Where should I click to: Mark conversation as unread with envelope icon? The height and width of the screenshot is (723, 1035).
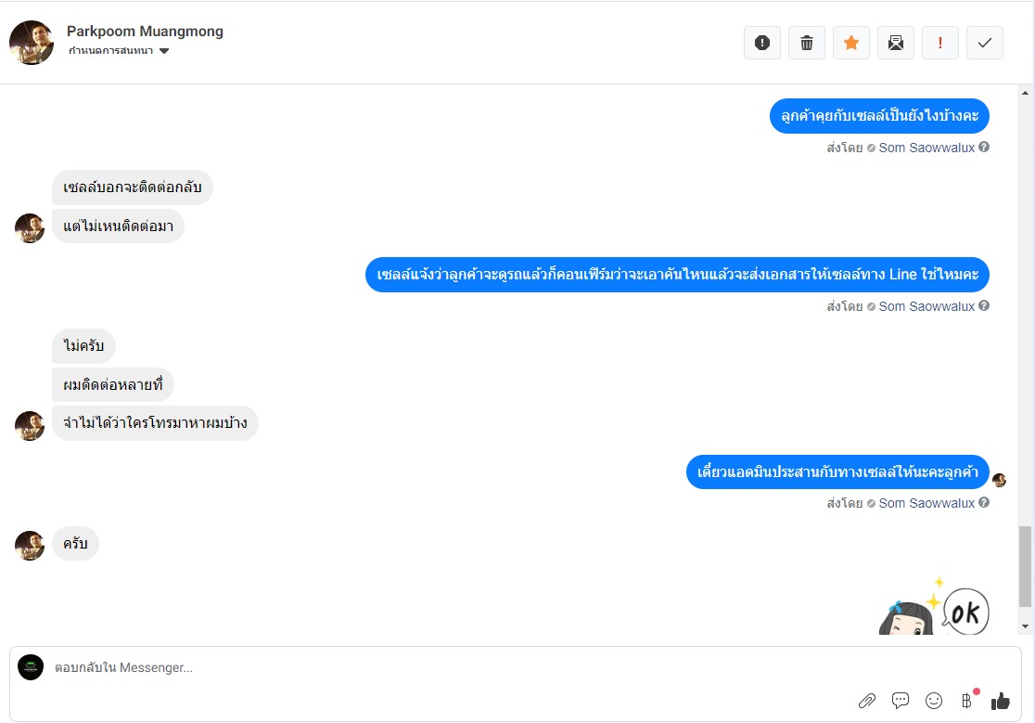pos(896,43)
